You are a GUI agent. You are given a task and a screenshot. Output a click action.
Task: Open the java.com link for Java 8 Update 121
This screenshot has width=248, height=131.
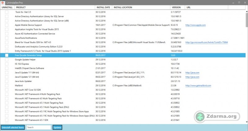tap(192, 77)
